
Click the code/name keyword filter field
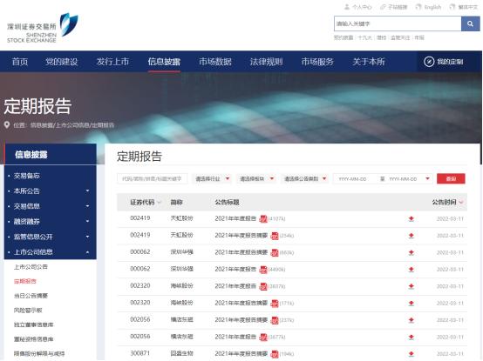point(153,179)
